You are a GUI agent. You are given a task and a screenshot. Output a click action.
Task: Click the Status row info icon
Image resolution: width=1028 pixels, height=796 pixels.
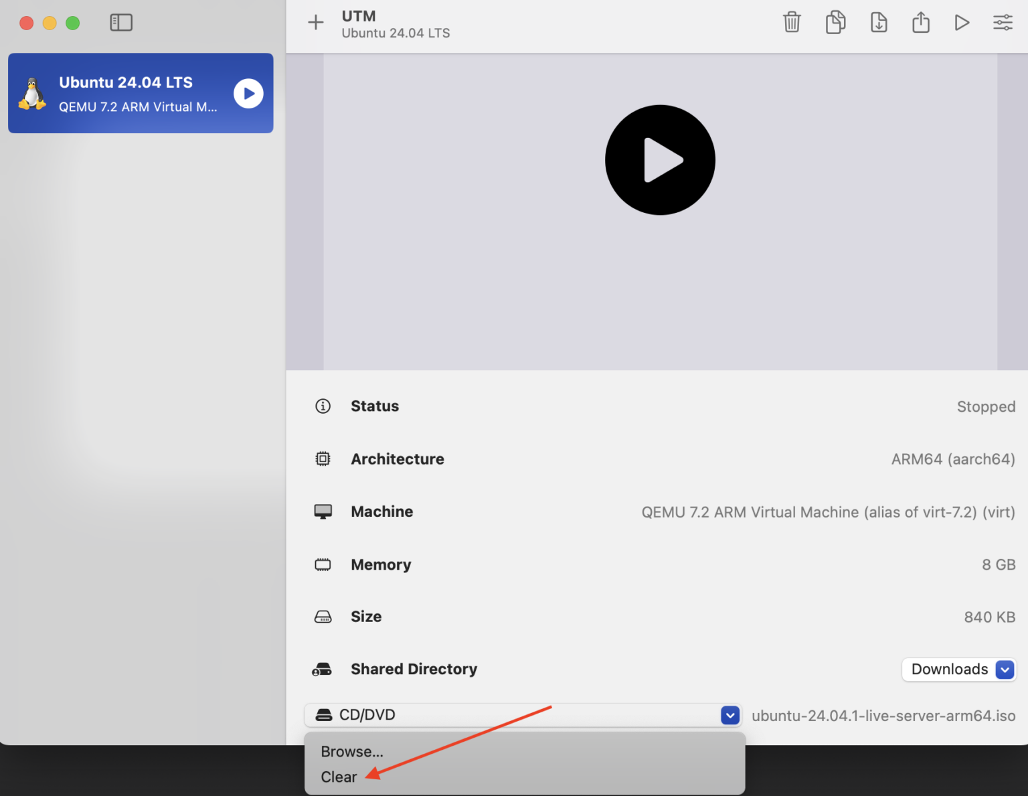point(323,406)
